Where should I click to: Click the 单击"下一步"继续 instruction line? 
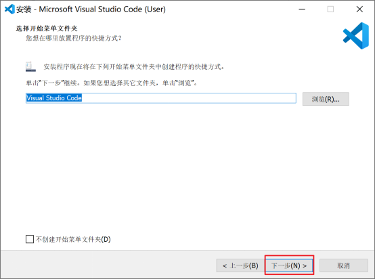(112, 83)
